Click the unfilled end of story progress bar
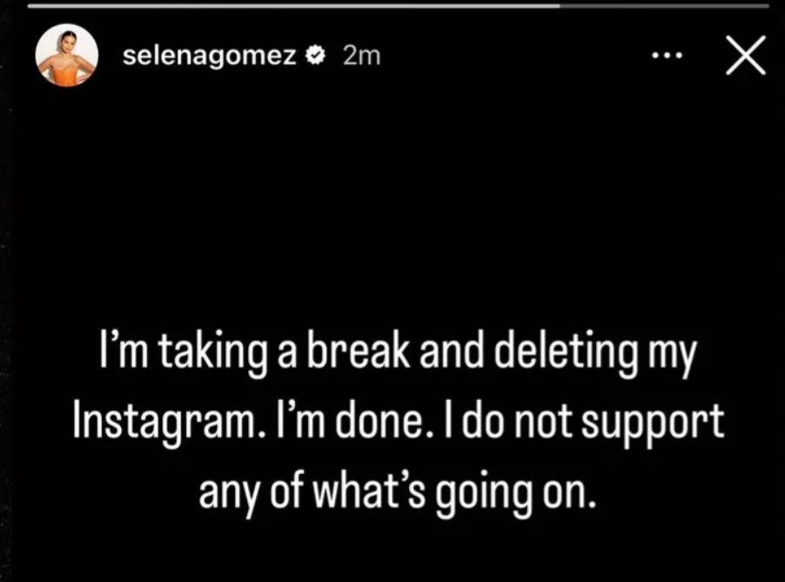Viewport: 785px width, 582px height. (664, 6)
